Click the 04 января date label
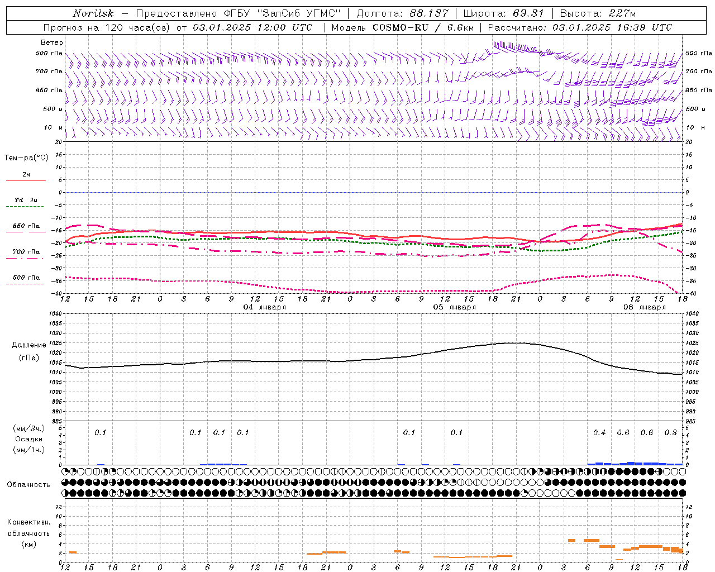The width and height of the screenshot is (715, 572). pos(265,307)
